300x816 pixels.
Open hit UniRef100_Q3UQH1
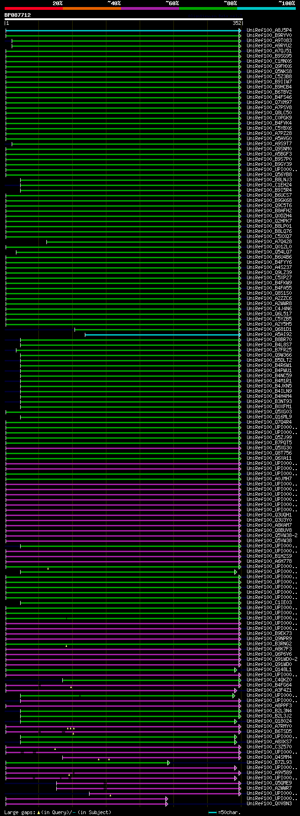[269, 515]
